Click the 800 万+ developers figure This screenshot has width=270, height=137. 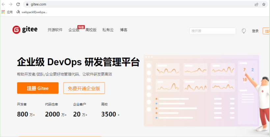[x=26, y=114]
